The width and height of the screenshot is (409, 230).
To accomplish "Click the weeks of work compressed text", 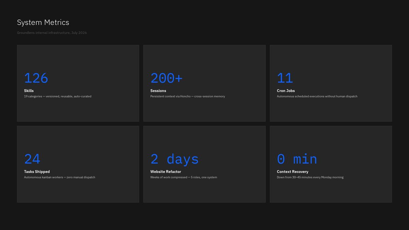I will pos(184,177).
